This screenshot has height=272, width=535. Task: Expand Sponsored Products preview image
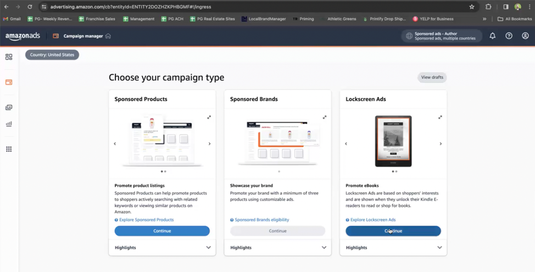pos(209,117)
